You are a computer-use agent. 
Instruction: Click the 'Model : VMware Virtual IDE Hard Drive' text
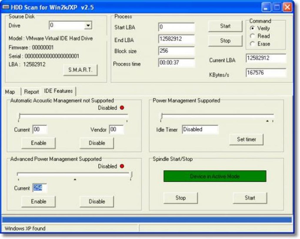51,38
